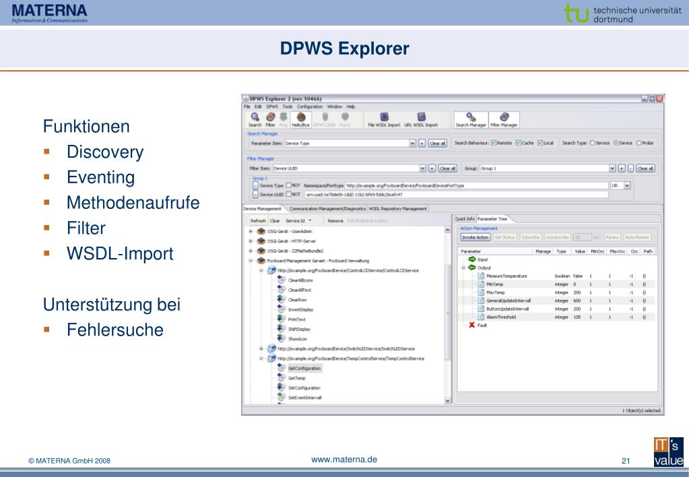Select the OSGi Gerät - HTTP-Server device icon

(x=261, y=241)
